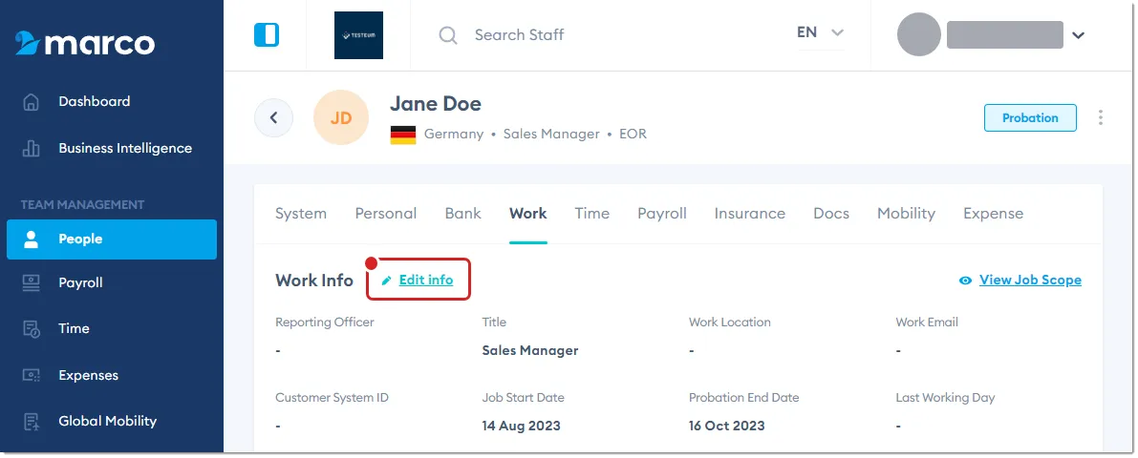Switch to the Mobility tab
The image size is (1138, 458).
pos(907,214)
